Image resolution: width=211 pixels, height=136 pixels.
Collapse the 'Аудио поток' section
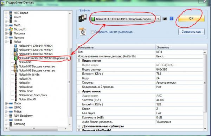coord(79,91)
